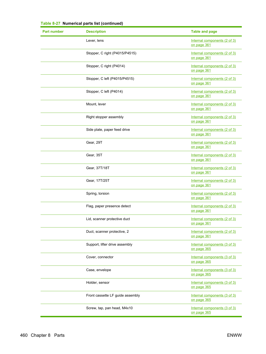Open the Front cassette LF guide assembly link
Image resolution: width=266 pixels, height=354 pixels.
point(213,298)
